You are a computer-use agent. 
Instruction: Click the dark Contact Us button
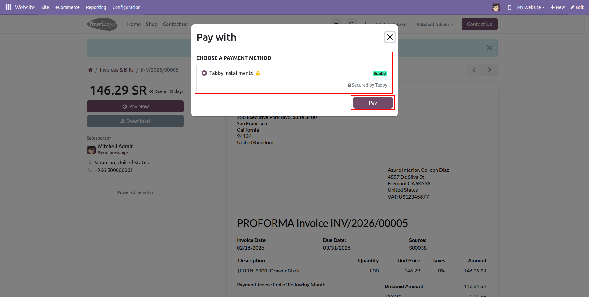point(479,24)
